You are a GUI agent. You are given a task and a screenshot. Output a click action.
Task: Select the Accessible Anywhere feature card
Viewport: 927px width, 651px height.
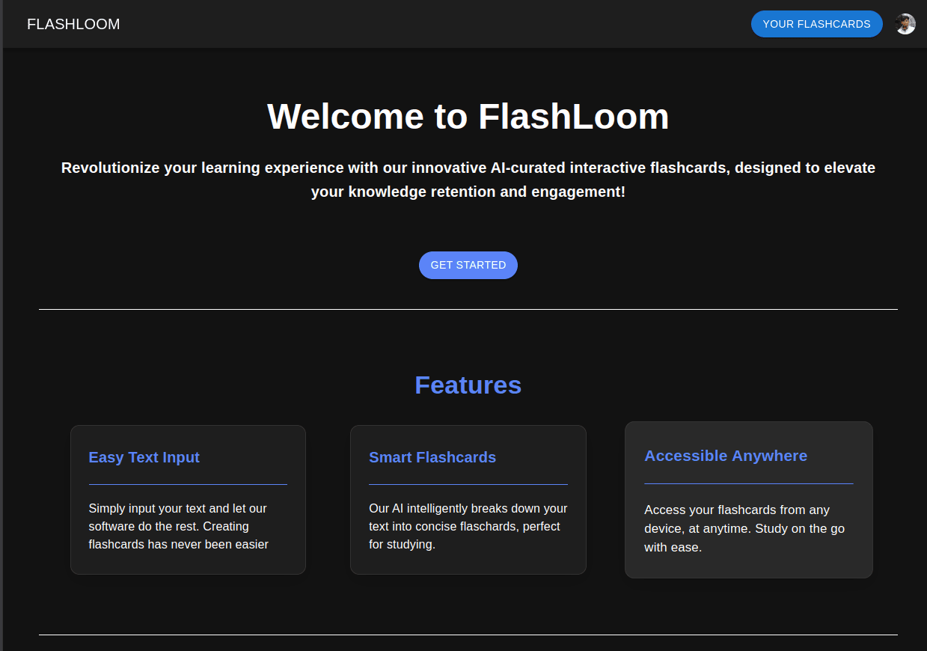[749, 500]
